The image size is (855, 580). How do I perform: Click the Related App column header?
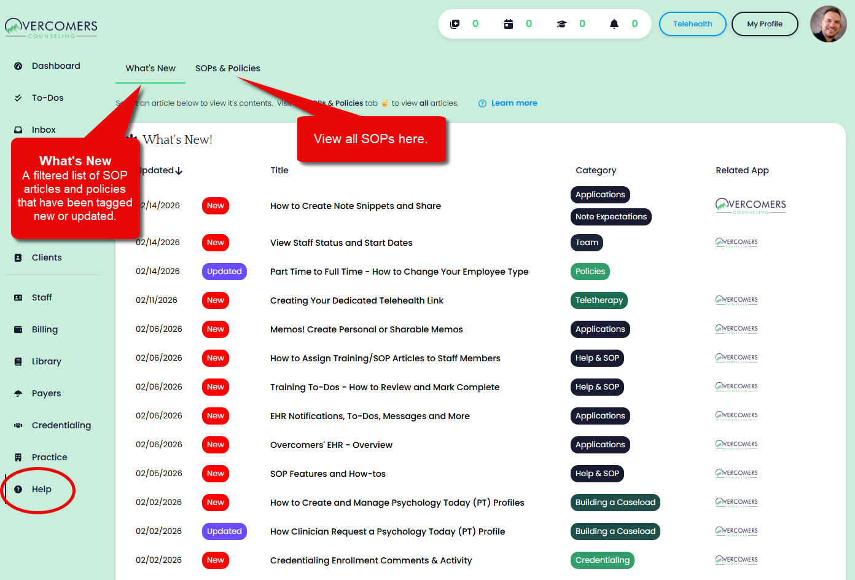[x=742, y=170]
